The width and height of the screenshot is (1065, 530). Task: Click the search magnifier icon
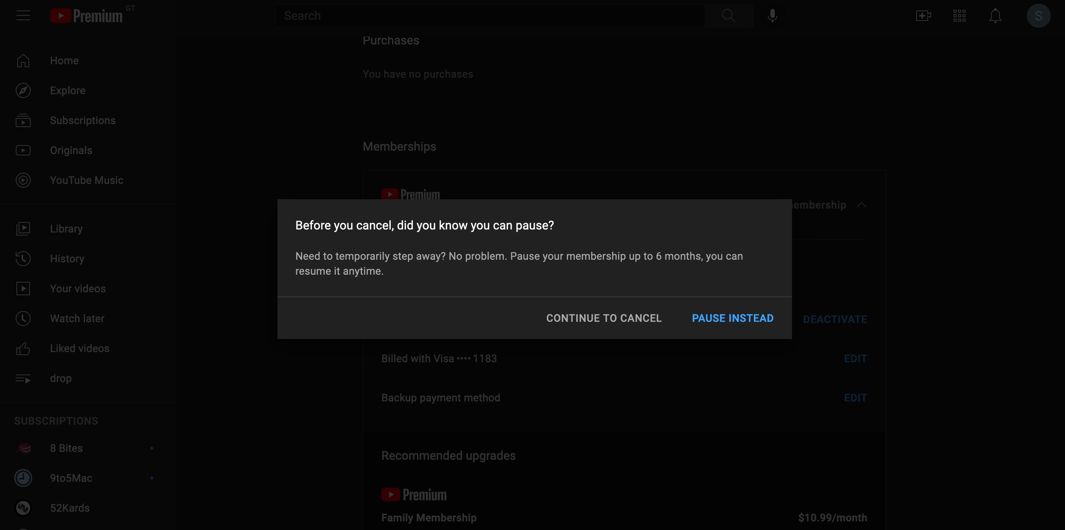pyautogui.click(x=728, y=15)
